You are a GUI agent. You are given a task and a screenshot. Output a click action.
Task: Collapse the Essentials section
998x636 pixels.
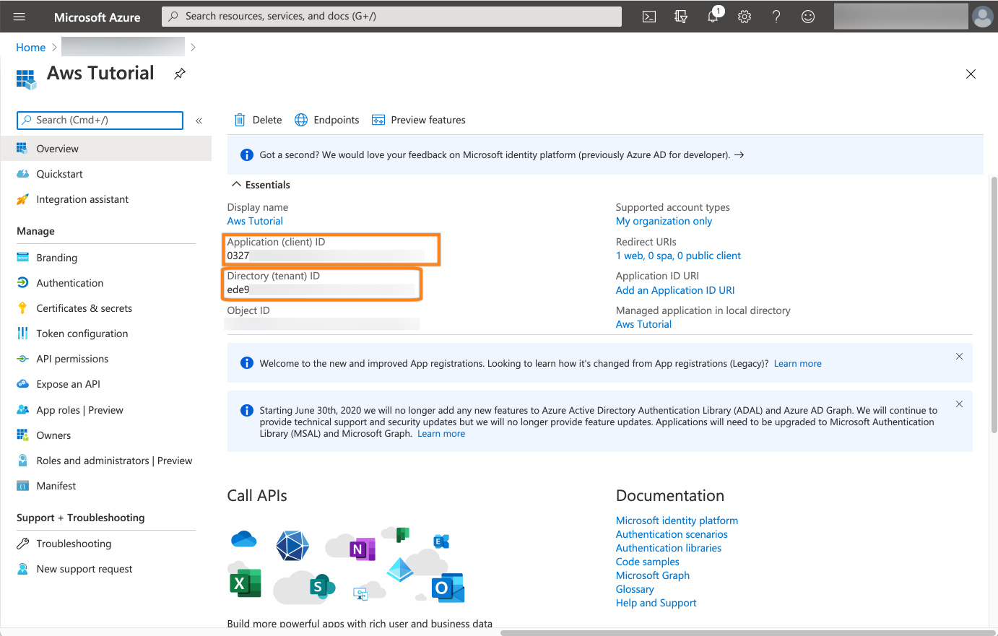[236, 185]
